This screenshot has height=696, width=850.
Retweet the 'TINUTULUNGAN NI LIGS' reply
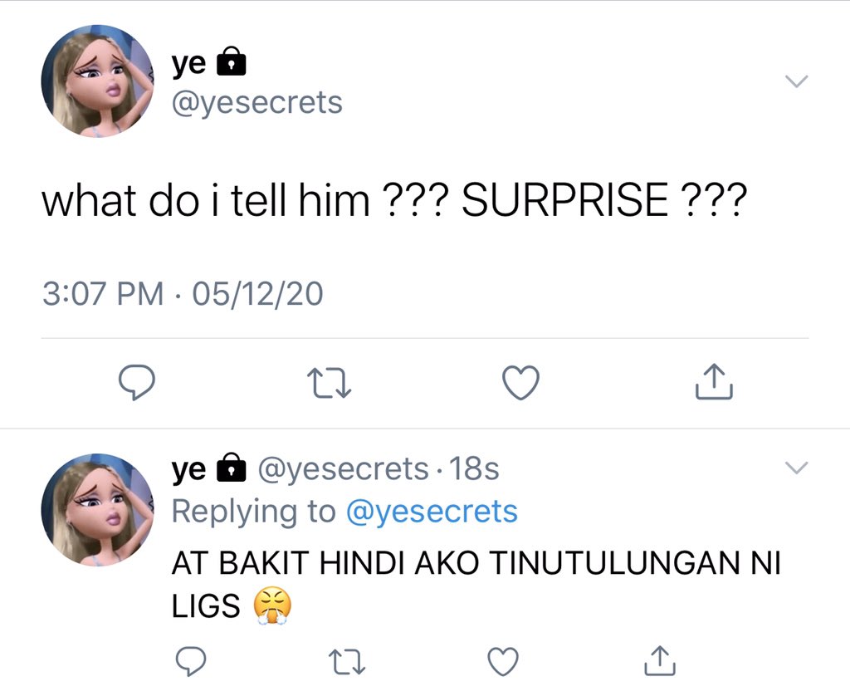pos(348,662)
